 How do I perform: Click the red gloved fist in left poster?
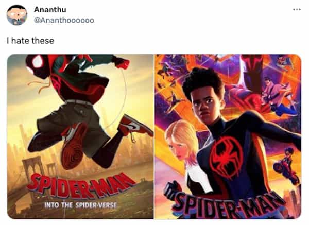[x=121, y=62]
